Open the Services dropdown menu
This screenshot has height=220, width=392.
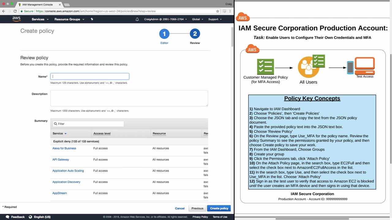coord(40,19)
